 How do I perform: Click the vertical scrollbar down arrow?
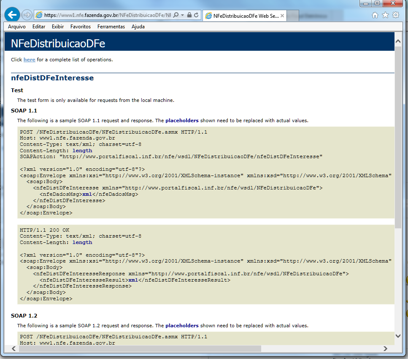pos(398,336)
